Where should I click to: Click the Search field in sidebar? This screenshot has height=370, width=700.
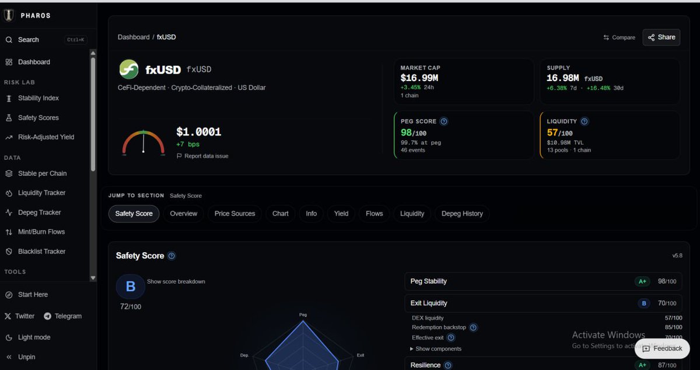click(46, 40)
